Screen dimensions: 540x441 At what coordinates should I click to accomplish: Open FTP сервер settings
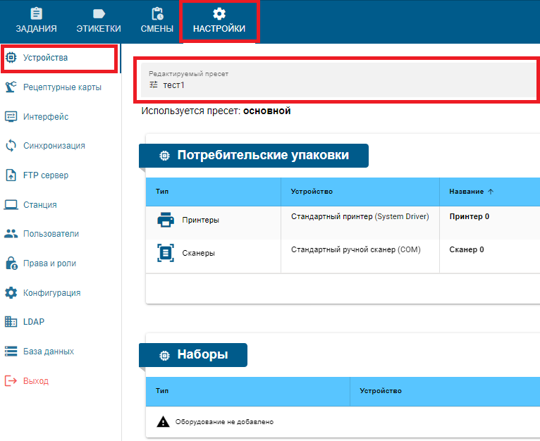coord(45,175)
